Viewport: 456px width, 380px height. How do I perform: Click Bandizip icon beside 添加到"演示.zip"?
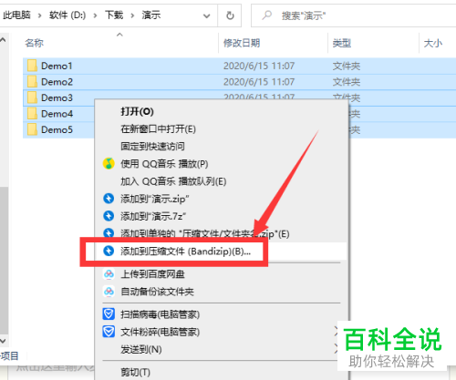point(109,199)
